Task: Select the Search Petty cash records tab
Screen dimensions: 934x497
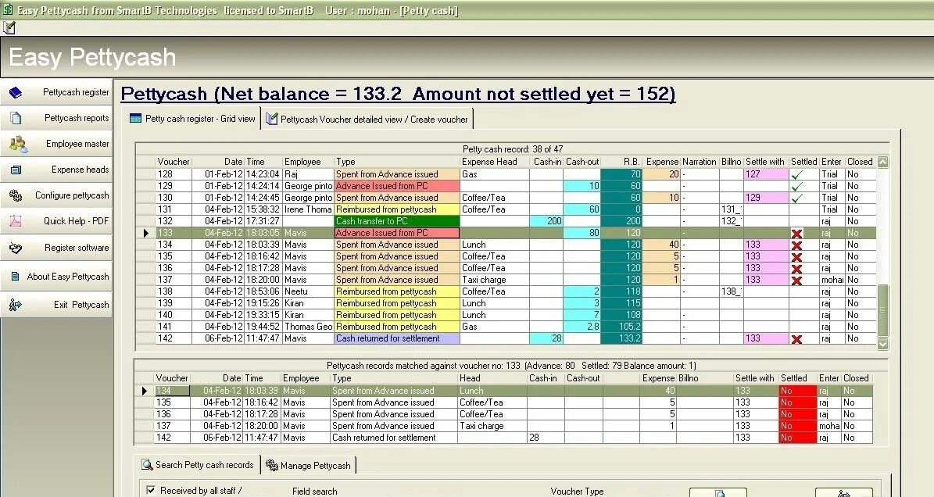Action: coord(198,465)
